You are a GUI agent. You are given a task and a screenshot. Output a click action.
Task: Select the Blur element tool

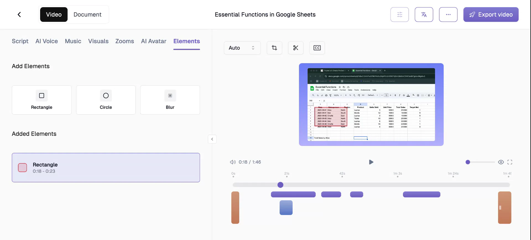[x=170, y=100]
